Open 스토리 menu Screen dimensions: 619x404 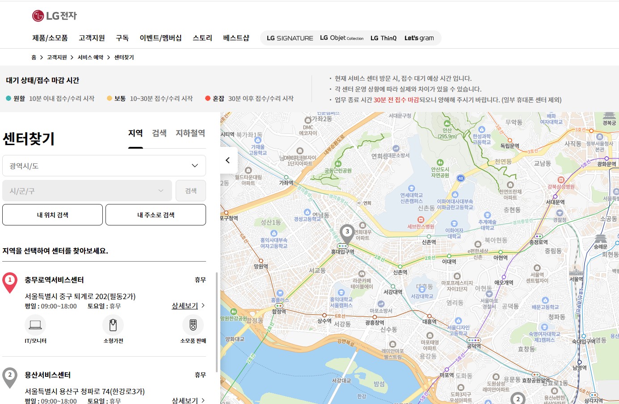(x=202, y=38)
